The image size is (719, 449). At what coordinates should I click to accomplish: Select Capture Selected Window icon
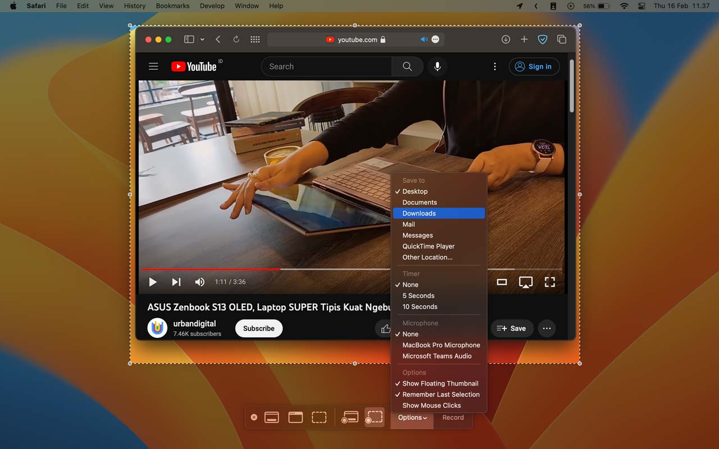[295, 418]
